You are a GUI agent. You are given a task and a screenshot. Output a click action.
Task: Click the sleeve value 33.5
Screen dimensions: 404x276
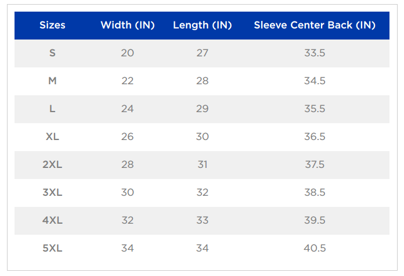pos(315,53)
